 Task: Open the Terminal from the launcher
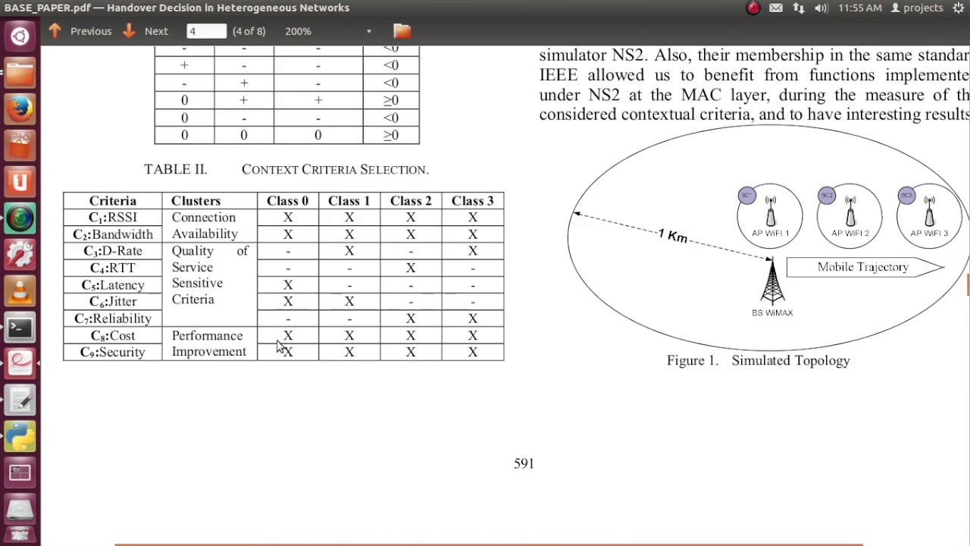(20, 328)
